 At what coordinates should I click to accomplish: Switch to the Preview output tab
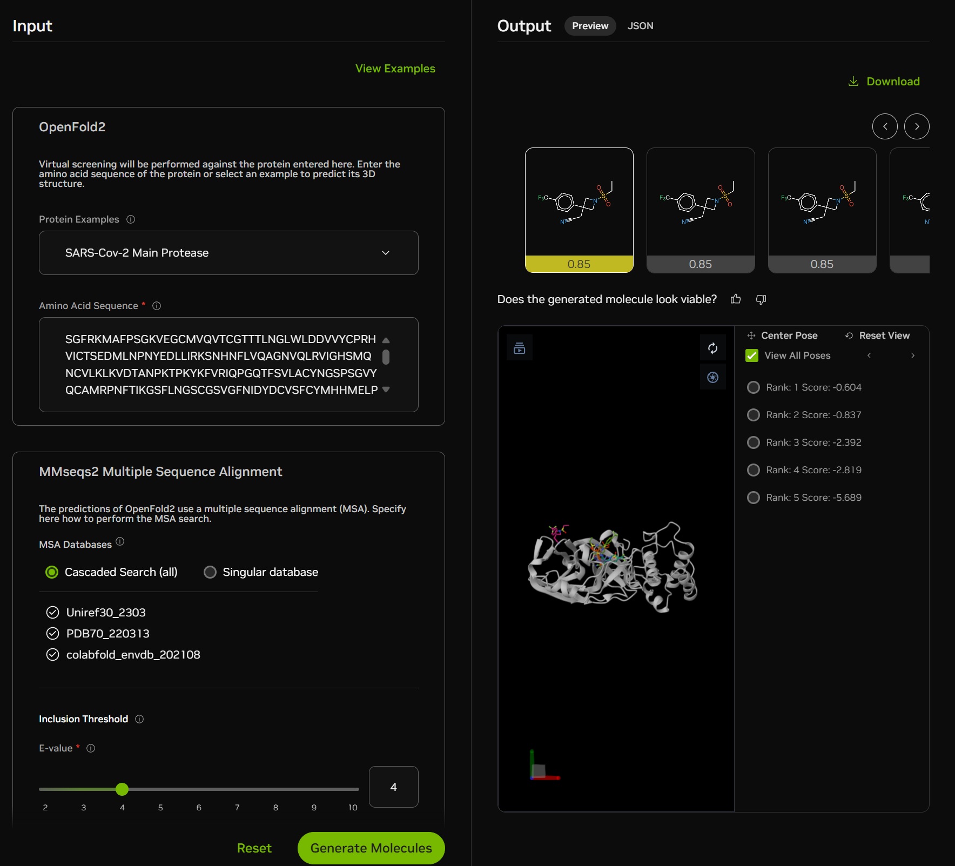(590, 26)
